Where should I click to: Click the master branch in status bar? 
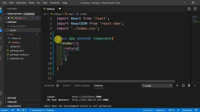click(5, 110)
